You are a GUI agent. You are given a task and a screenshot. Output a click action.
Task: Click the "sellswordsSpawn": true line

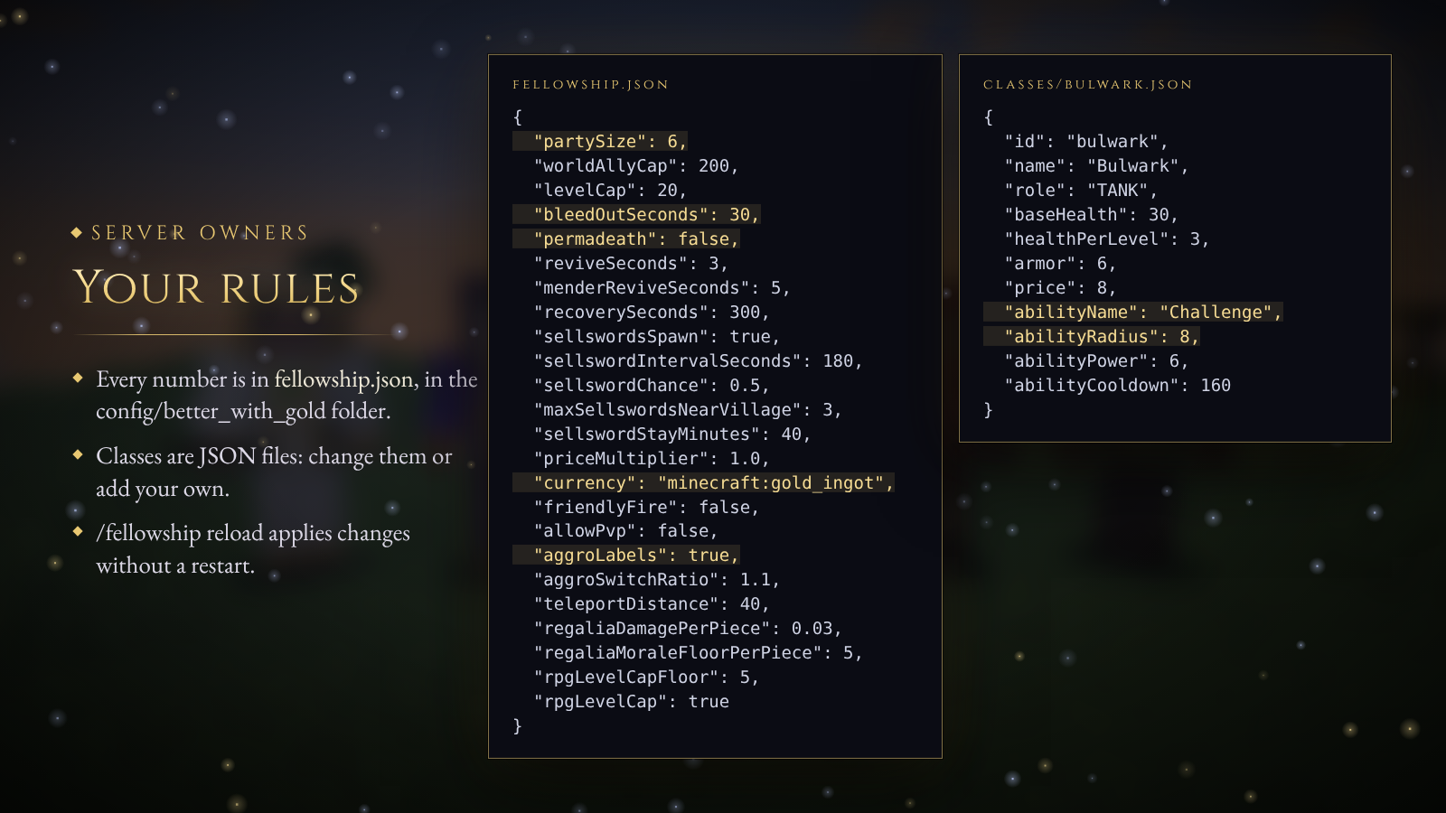657,337
